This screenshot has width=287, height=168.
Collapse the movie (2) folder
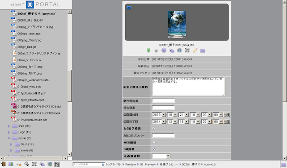[x=9, y=138]
